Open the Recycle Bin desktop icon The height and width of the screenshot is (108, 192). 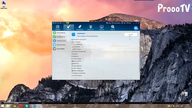tap(186, 95)
